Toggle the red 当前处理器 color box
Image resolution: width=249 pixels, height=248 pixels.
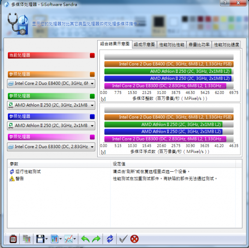click(x=92, y=55)
